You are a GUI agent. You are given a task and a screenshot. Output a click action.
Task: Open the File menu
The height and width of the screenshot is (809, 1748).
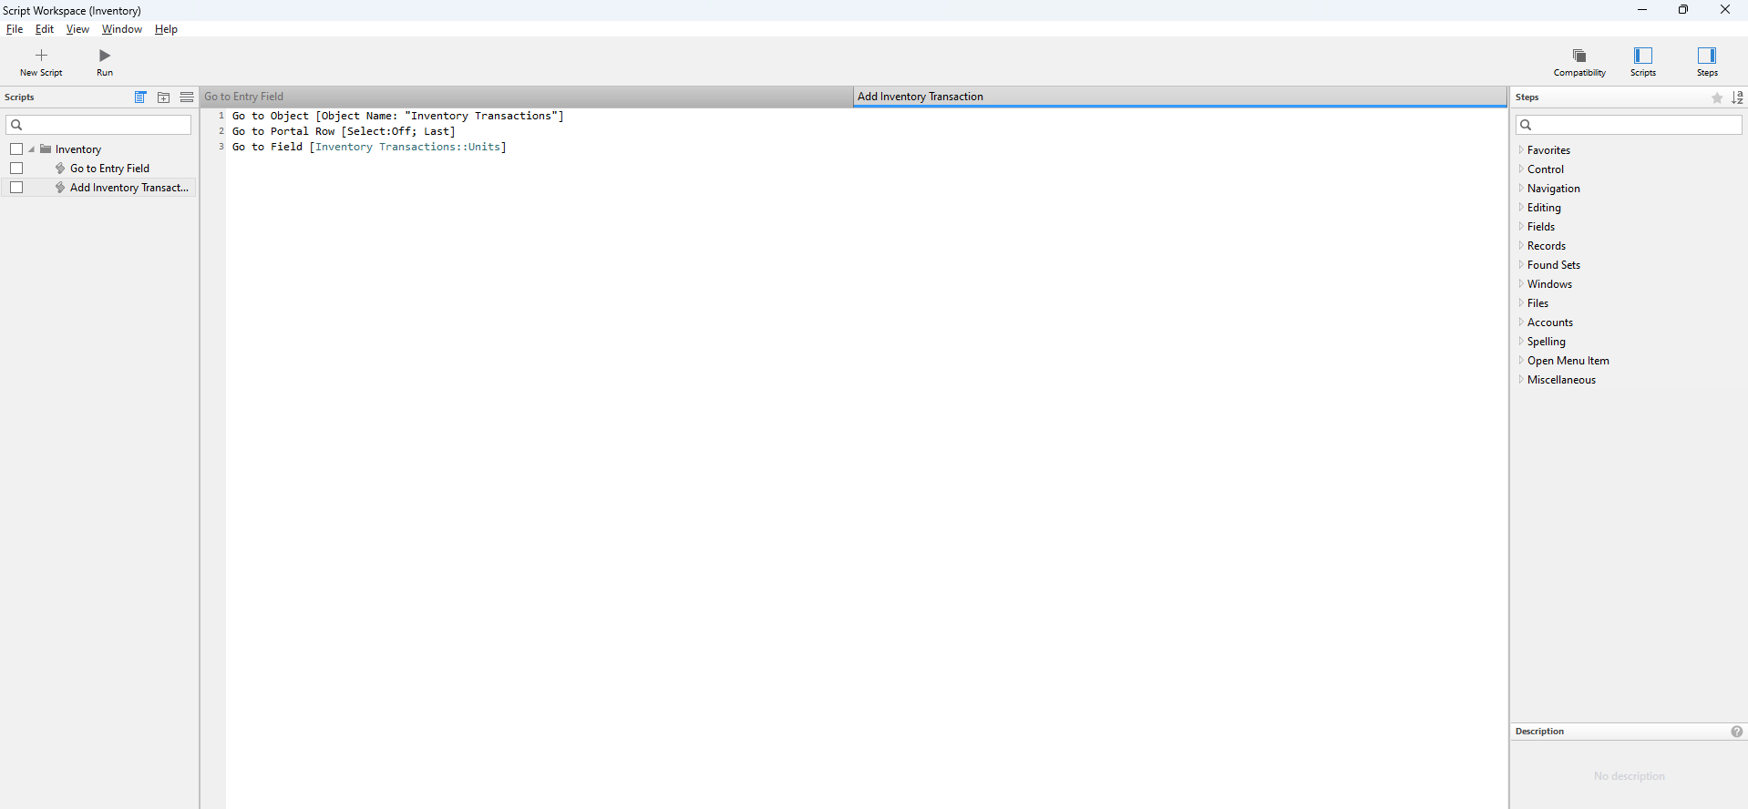pyautogui.click(x=15, y=29)
